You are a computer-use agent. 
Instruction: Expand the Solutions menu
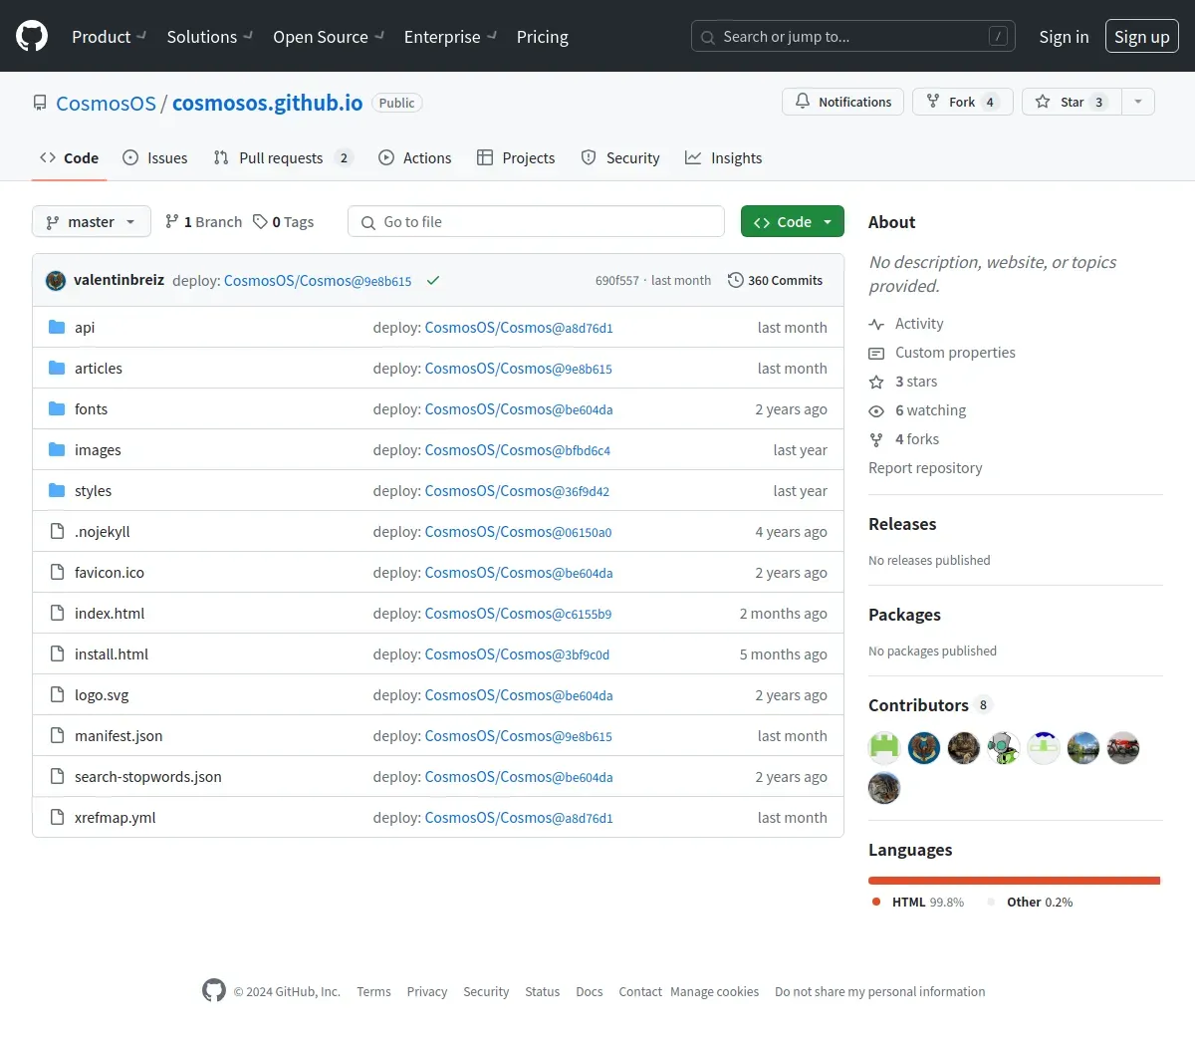tap(210, 37)
